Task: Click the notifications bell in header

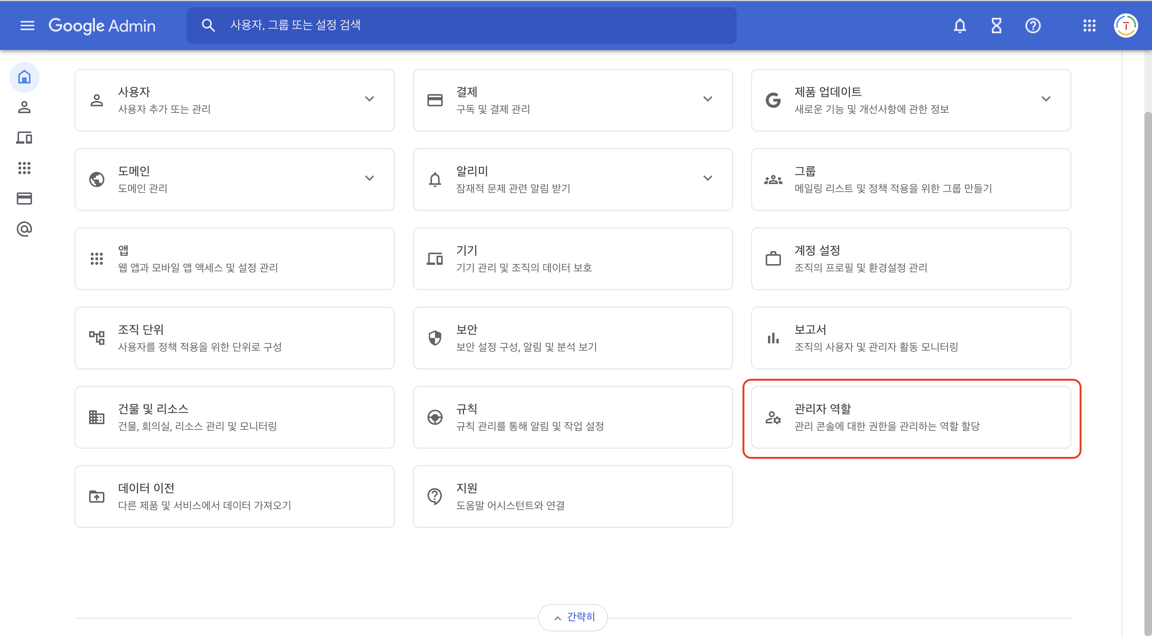Action: (x=959, y=26)
